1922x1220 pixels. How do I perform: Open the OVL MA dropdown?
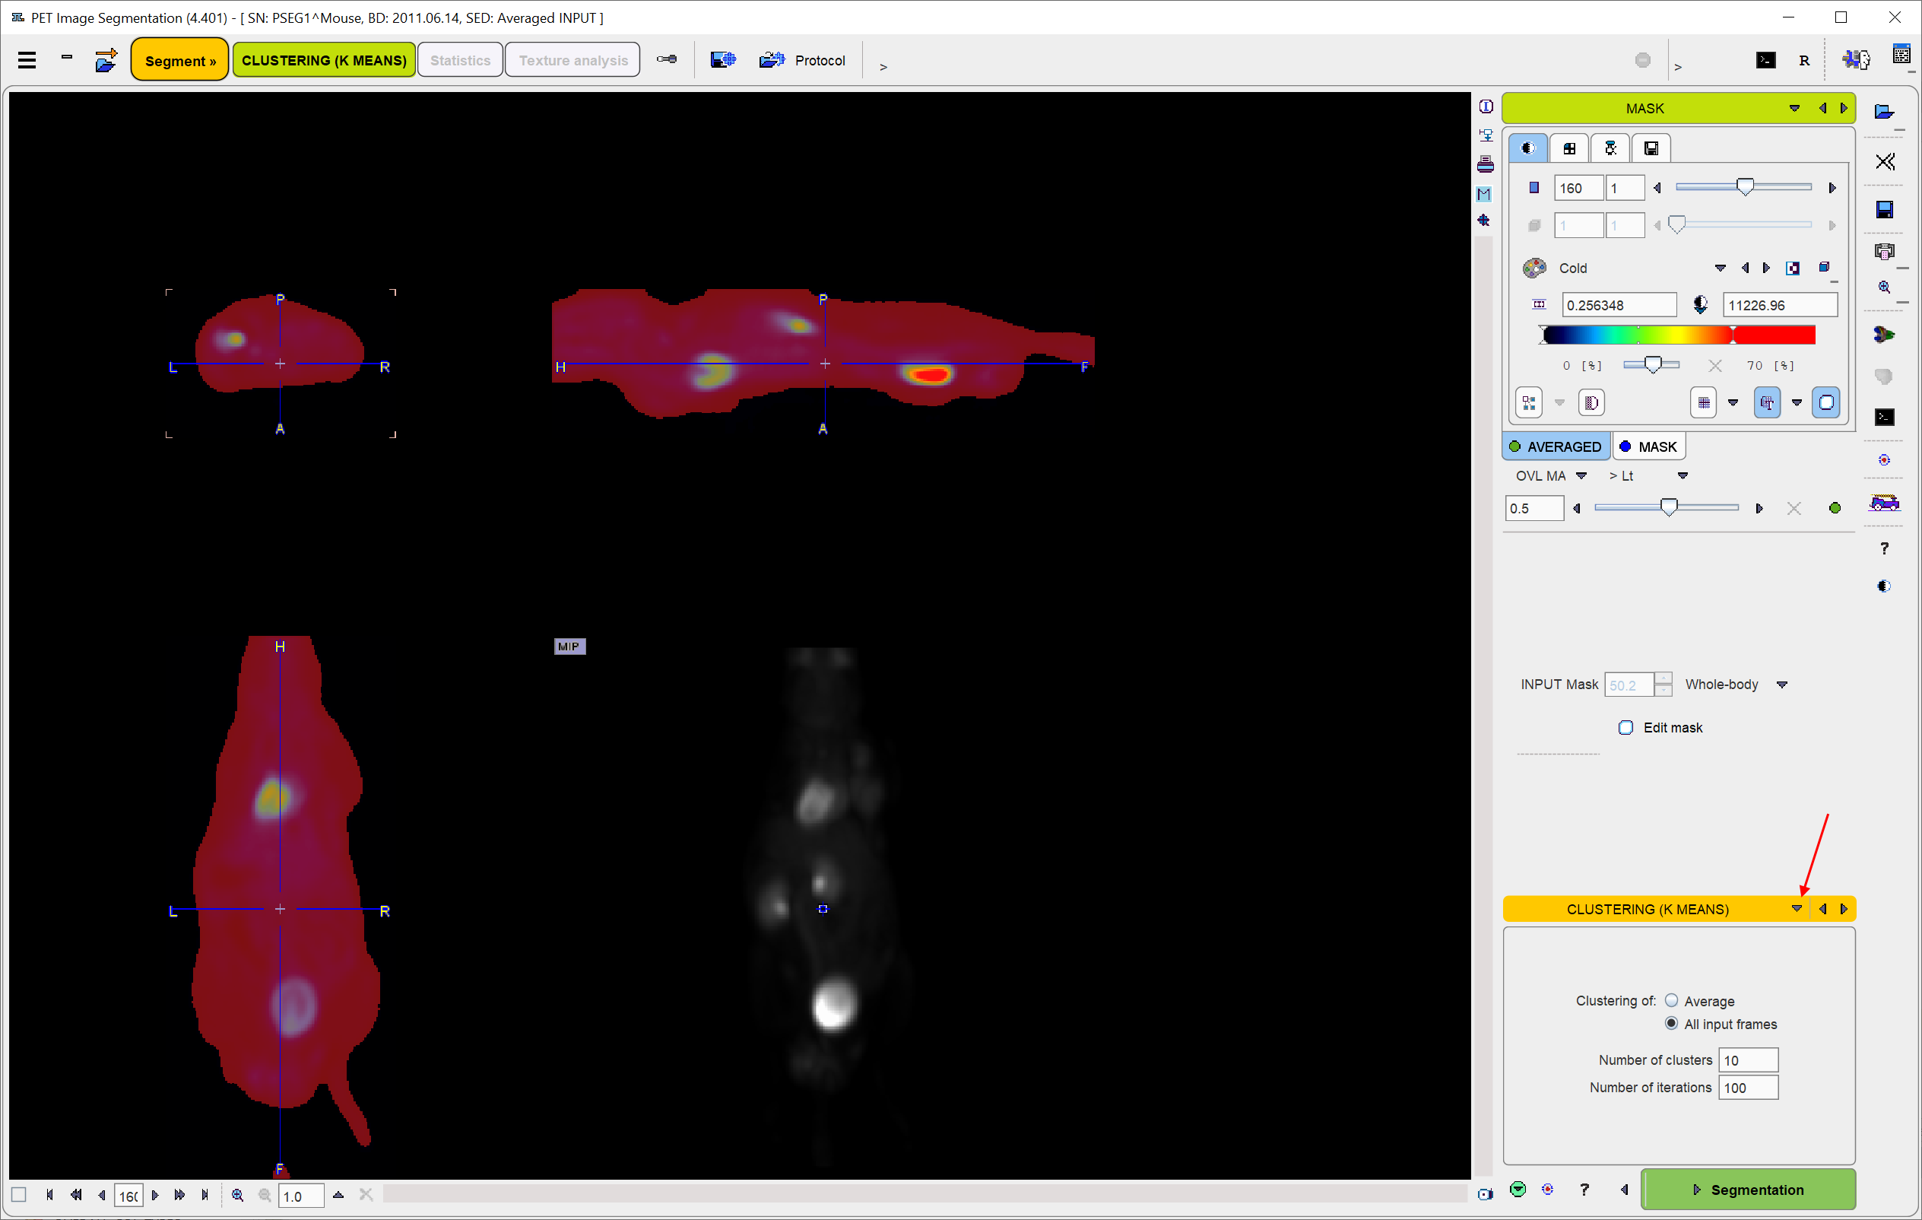[1581, 476]
